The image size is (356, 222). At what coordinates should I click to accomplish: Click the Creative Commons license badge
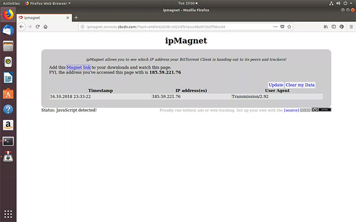point(321,110)
